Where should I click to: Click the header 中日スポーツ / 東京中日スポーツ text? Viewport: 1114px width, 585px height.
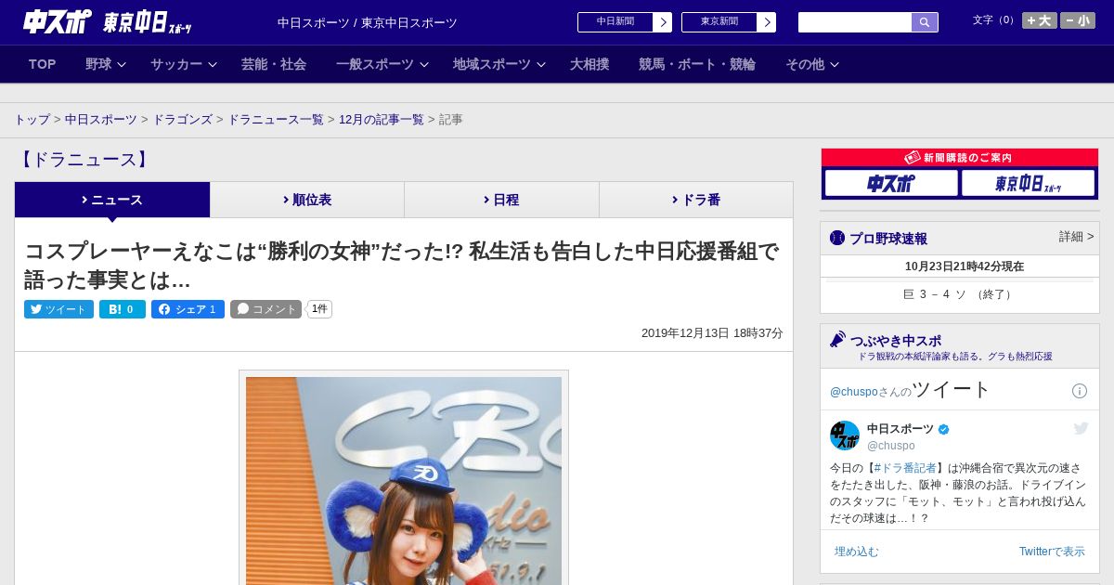(x=368, y=23)
